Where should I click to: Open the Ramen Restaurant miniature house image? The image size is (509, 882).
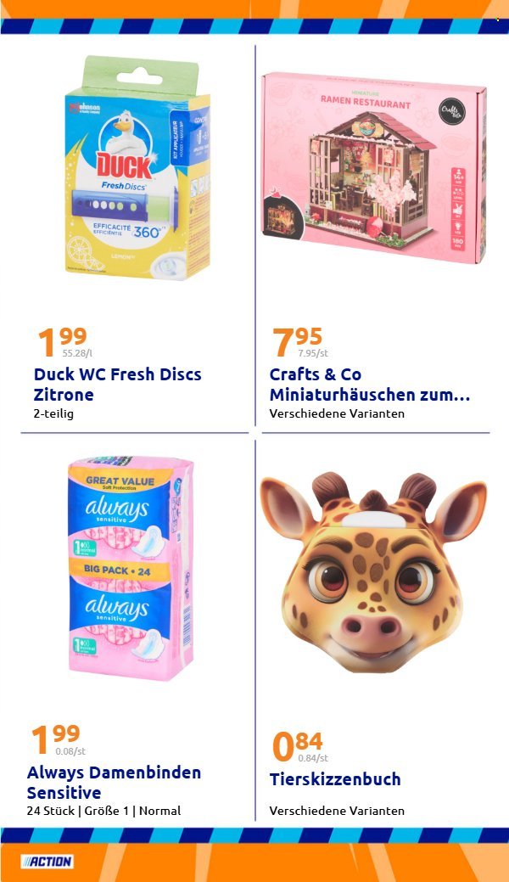[x=373, y=167]
